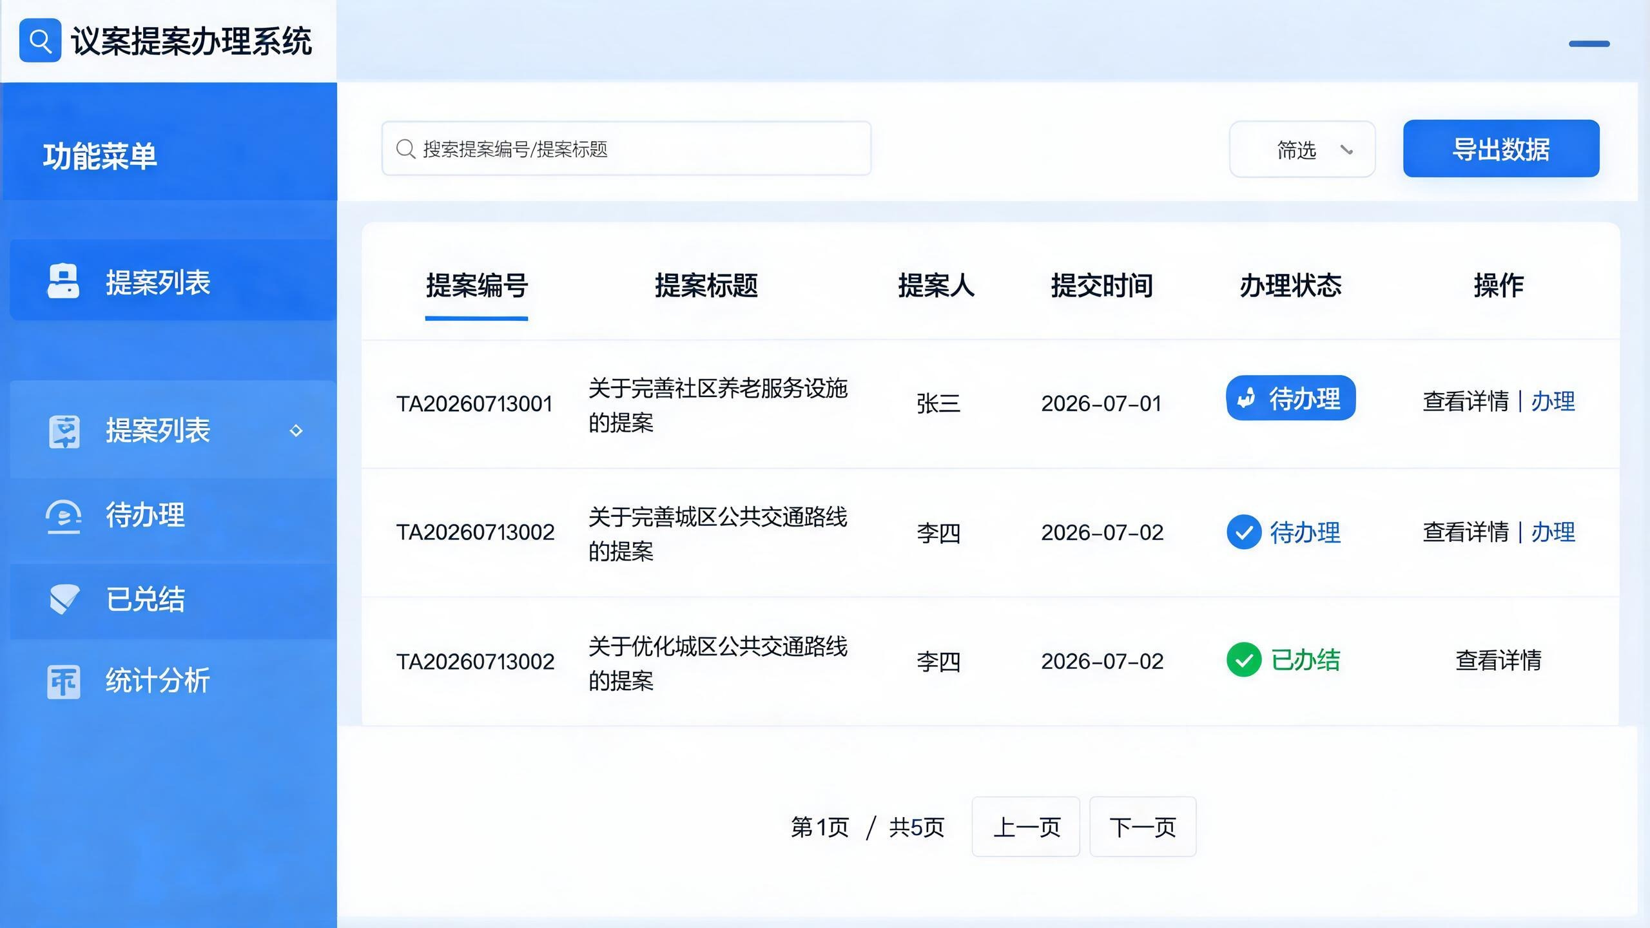The width and height of the screenshot is (1650, 928).
Task: Click the 提案人 column header
Action: click(937, 285)
